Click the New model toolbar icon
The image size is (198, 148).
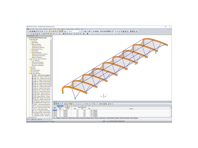[28, 31]
